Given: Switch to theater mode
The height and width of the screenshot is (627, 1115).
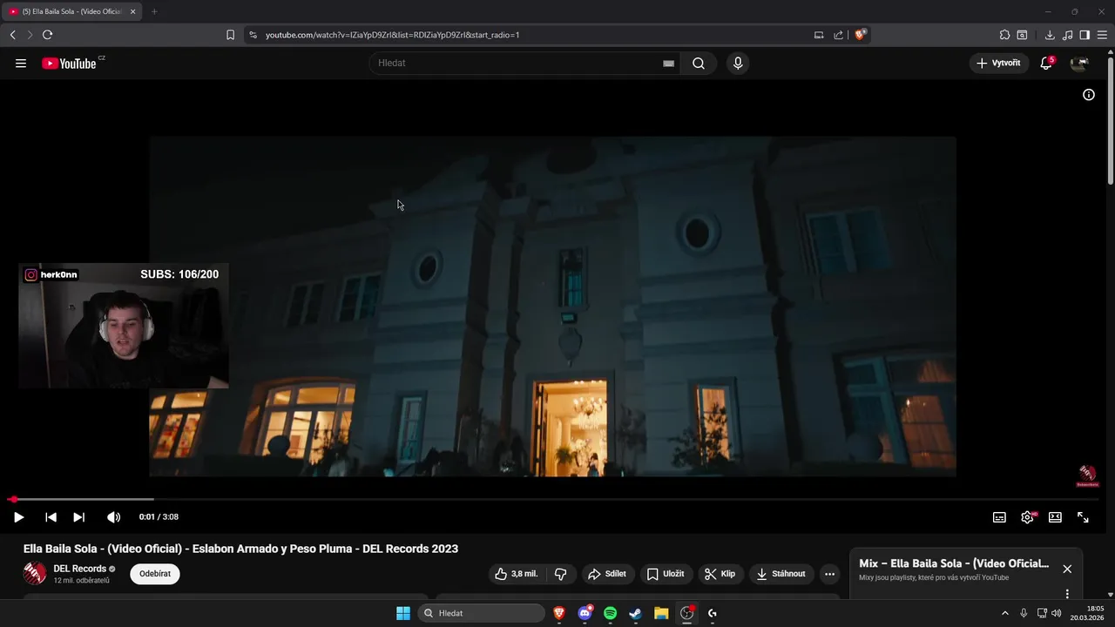Looking at the screenshot, I should pyautogui.click(x=1055, y=517).
